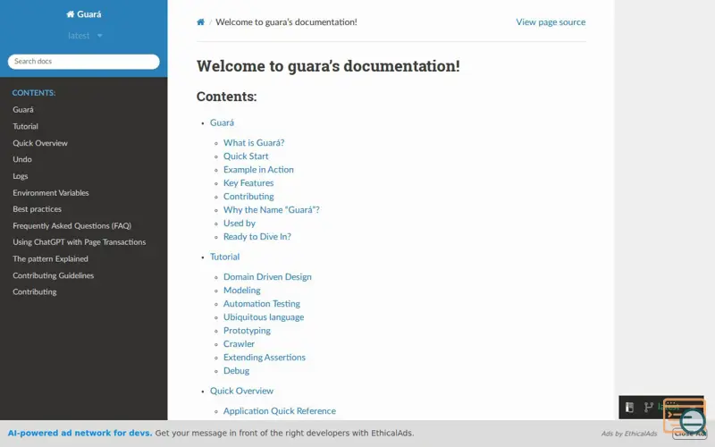The height and width of the screenshot is (447, 715).
Task: Select Undo in the sidebar
Action: pyautogui.click(x=22, y=159)
